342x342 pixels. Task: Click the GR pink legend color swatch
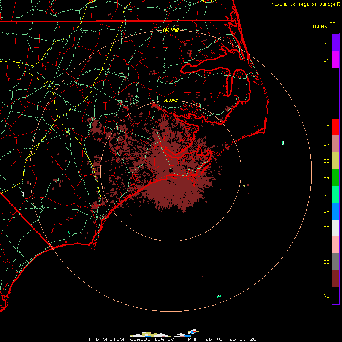(x=336, y=144)
